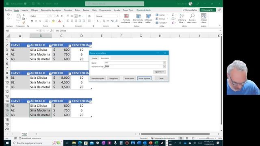Click the Cerrar button in dialog
260x146 pixels.
(161, 78)
